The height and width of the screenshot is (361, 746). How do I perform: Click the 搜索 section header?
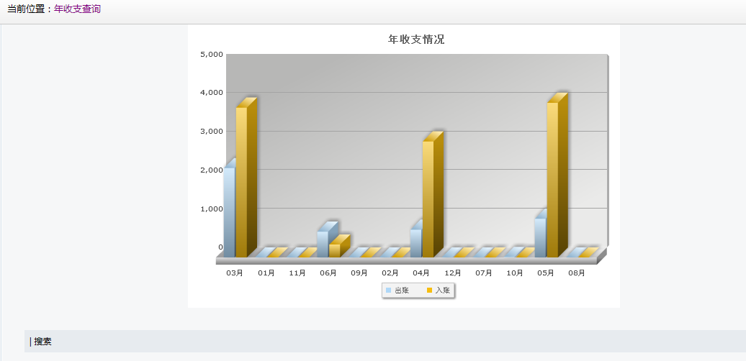[x=42, y=341]
